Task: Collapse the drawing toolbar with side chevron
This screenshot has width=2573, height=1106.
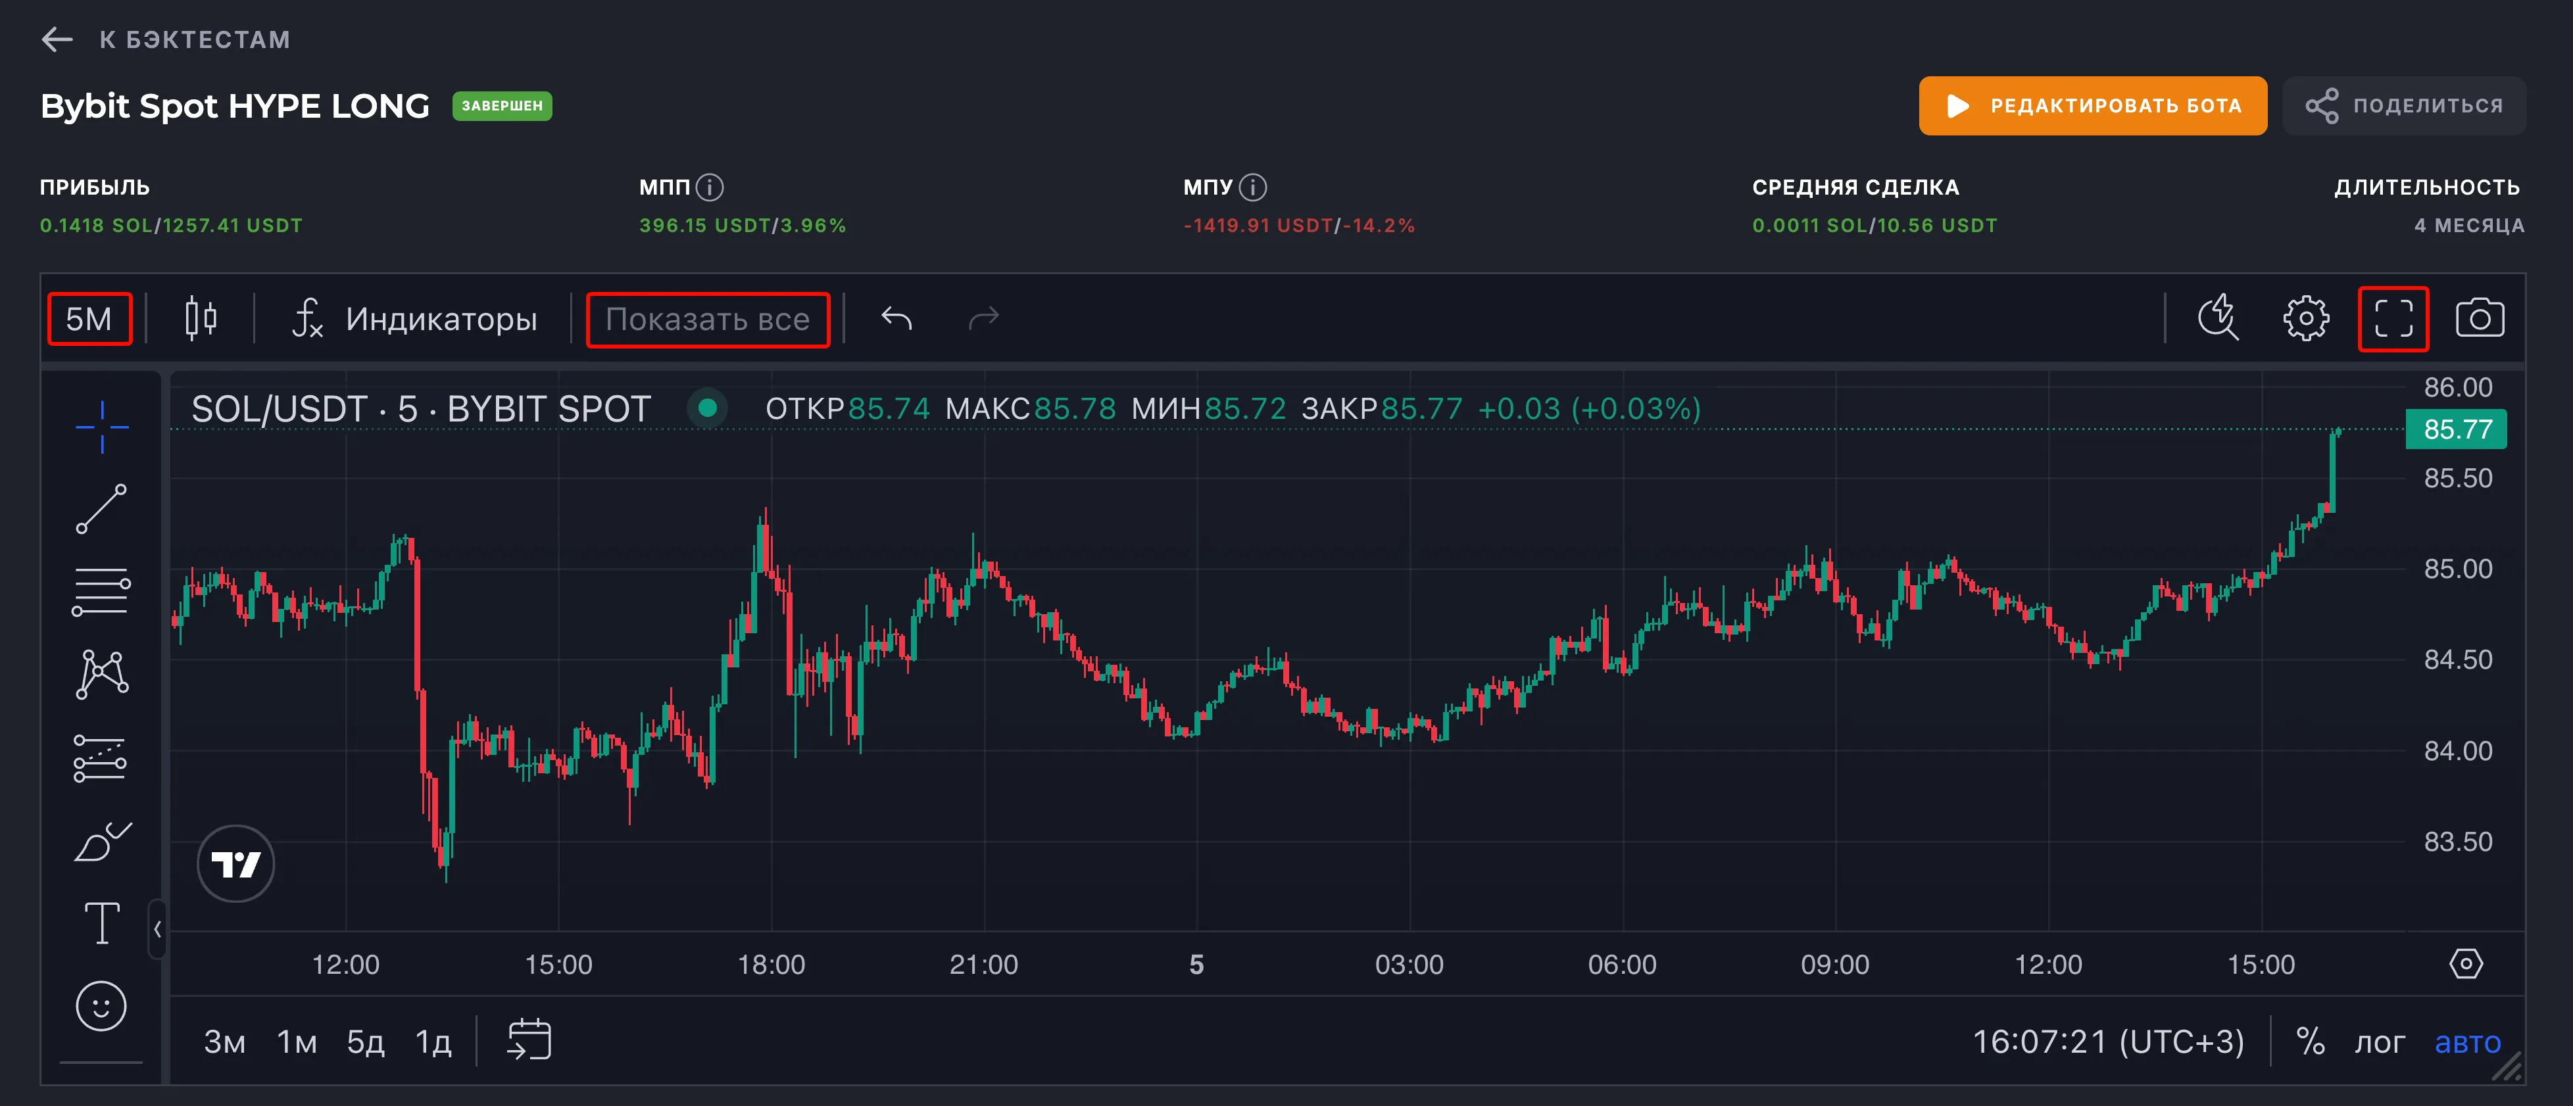Action: click(x=157, y=929)
